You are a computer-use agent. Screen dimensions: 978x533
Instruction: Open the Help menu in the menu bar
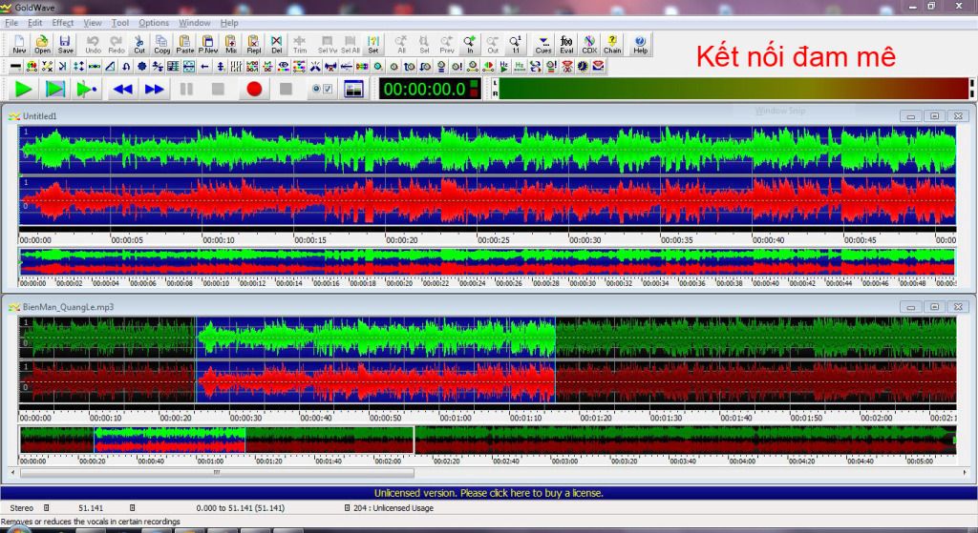[x=229, y=23]
